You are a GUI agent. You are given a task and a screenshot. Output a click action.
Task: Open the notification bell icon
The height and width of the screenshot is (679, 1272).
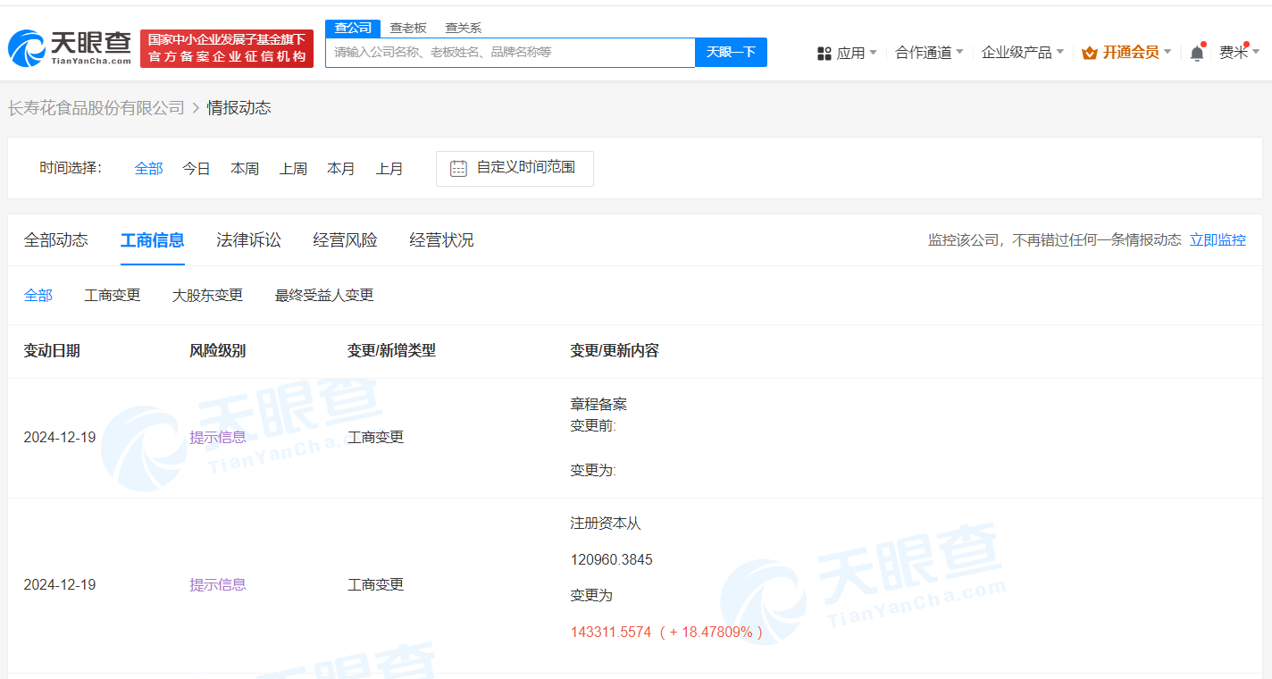click(x=1196, y=53)
